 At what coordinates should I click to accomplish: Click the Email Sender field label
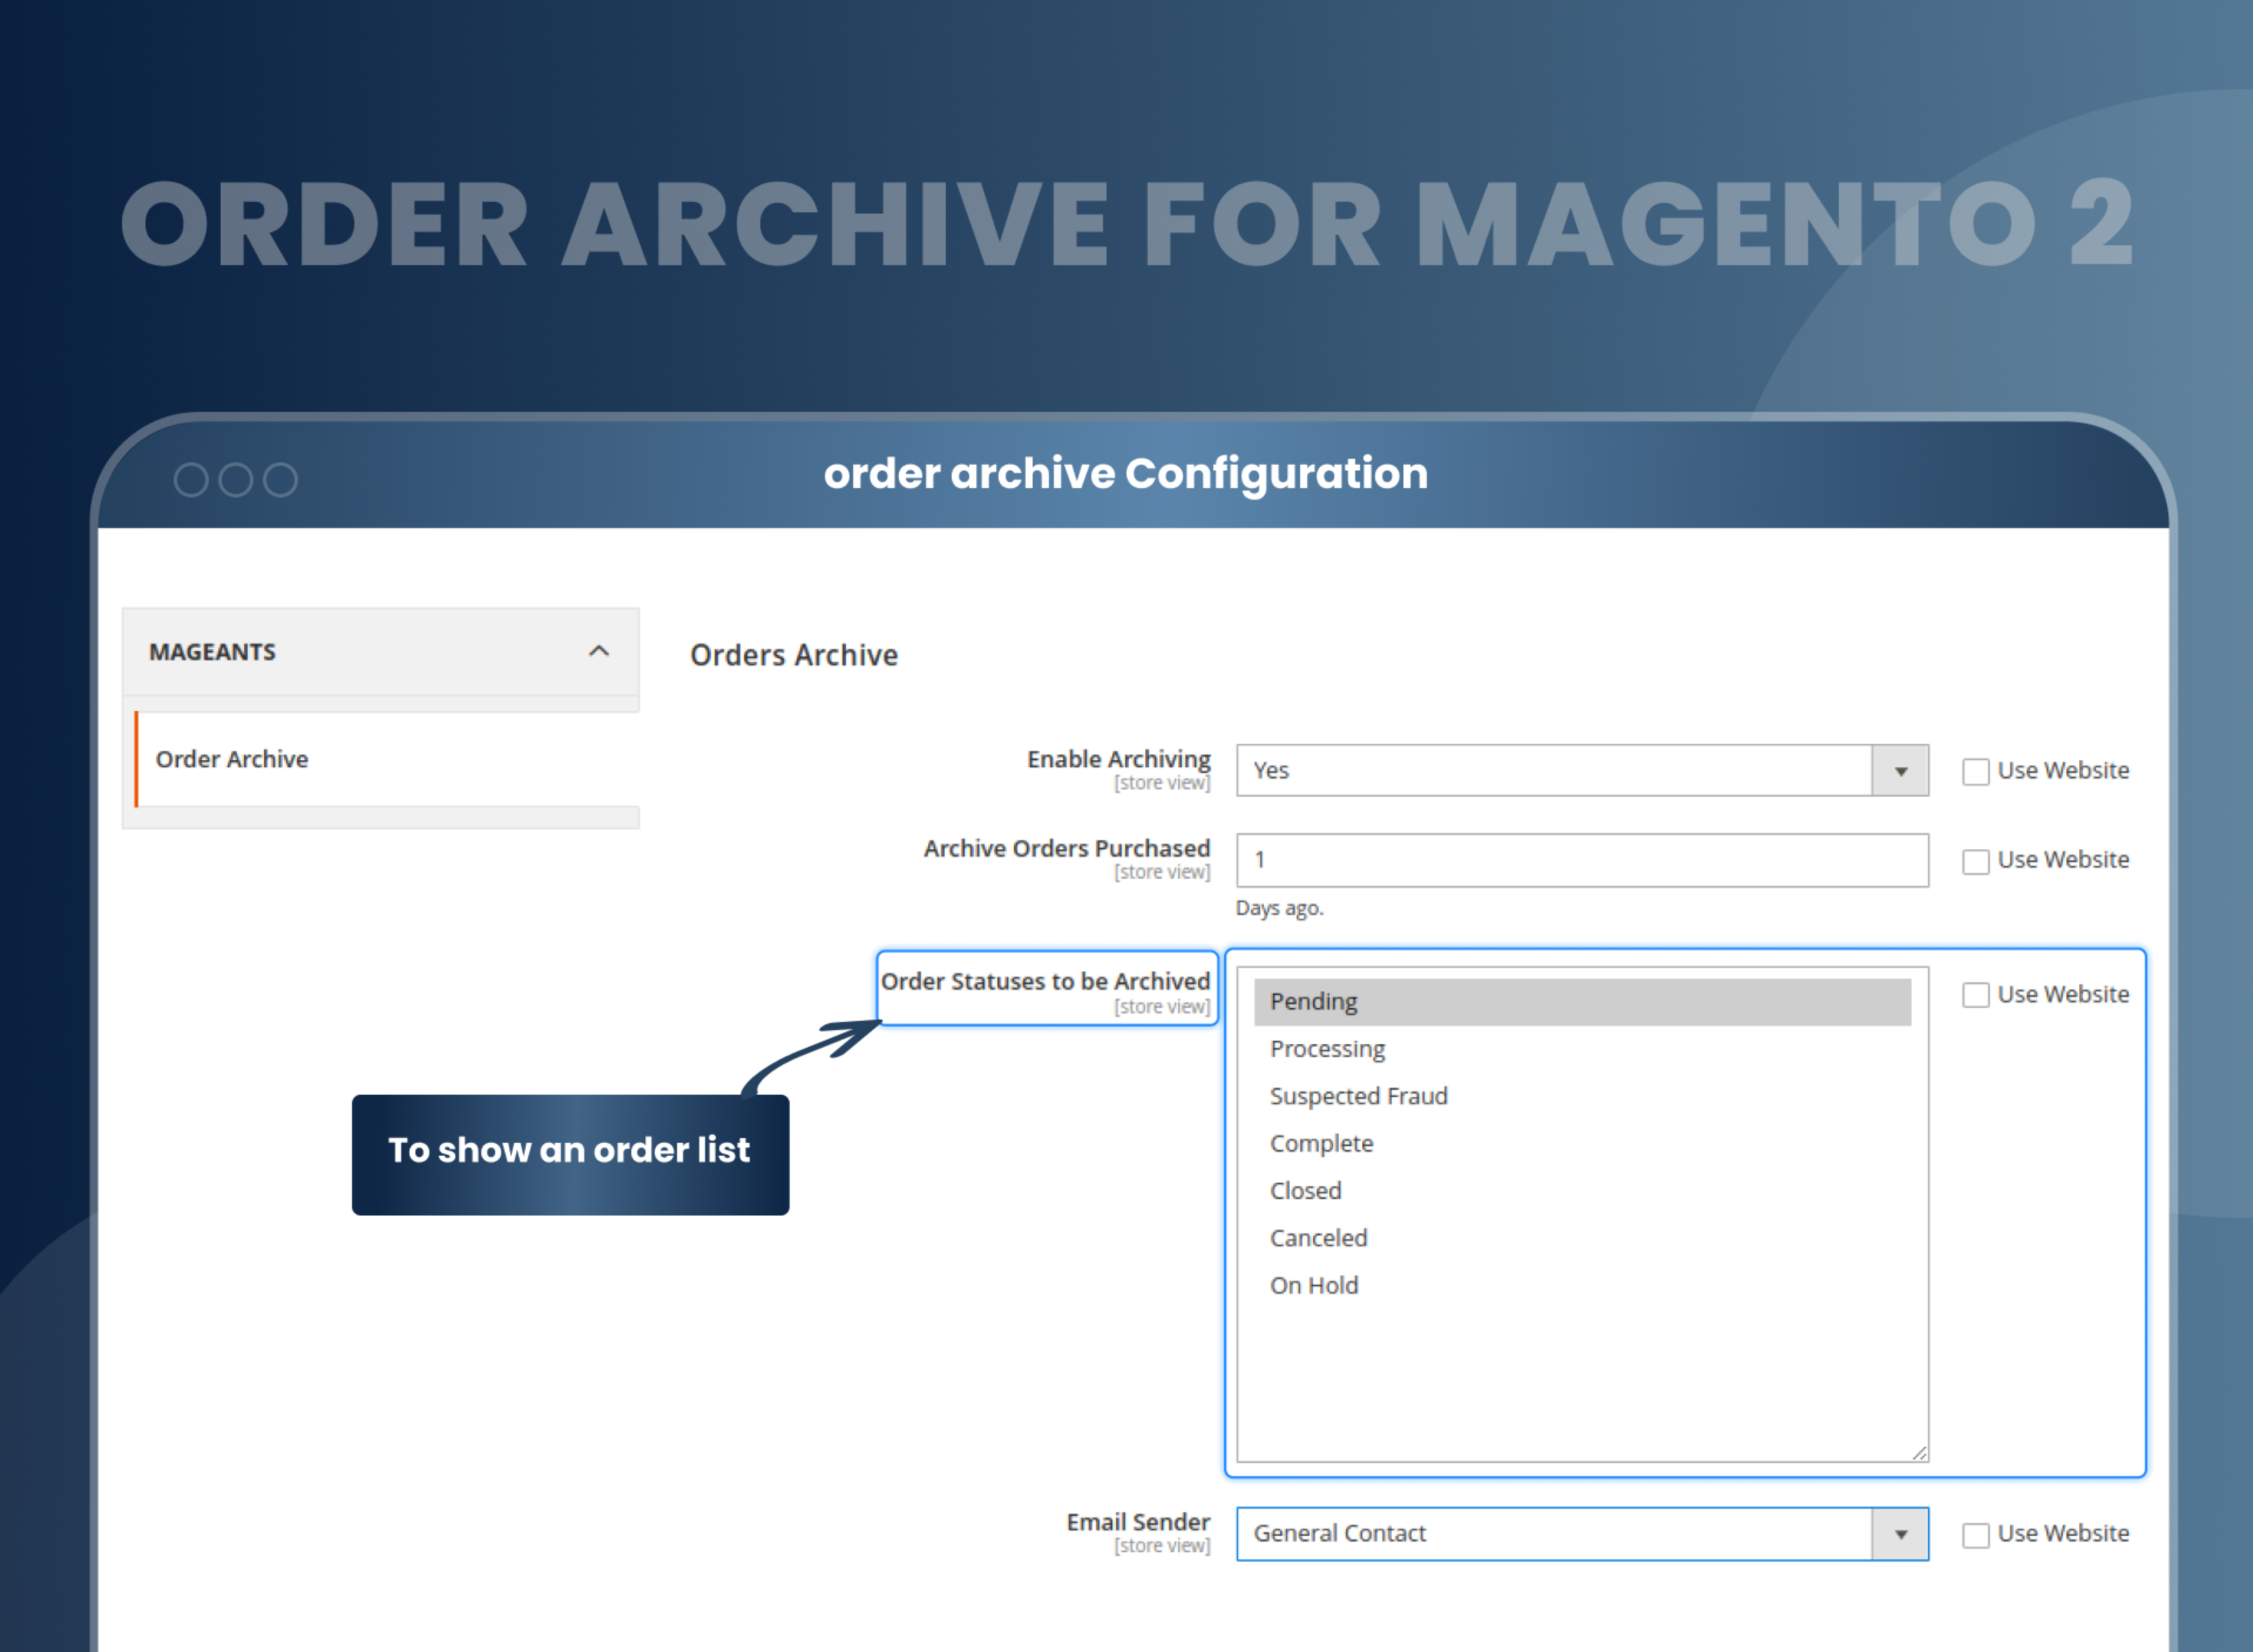pos(1138,1522)
